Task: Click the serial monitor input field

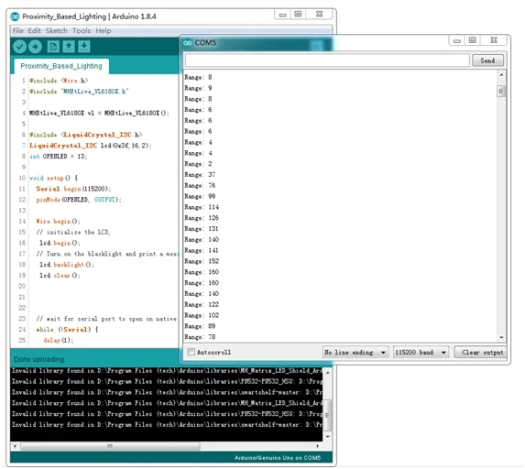Action: coord(327,60)
